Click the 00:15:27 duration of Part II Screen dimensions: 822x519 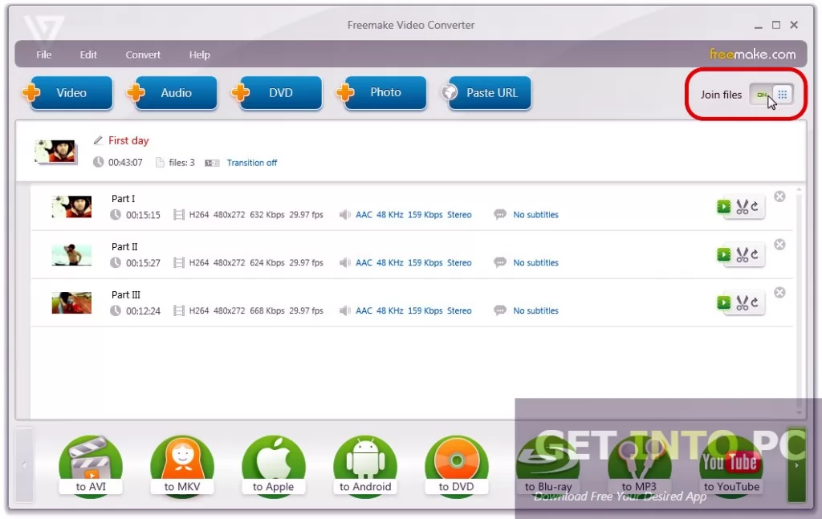coord(143,263)
